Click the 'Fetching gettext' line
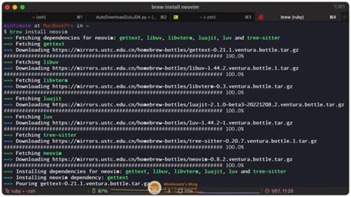 tap(34, 44)
